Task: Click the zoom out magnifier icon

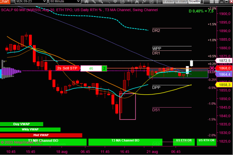Action: tap(108, 1)
